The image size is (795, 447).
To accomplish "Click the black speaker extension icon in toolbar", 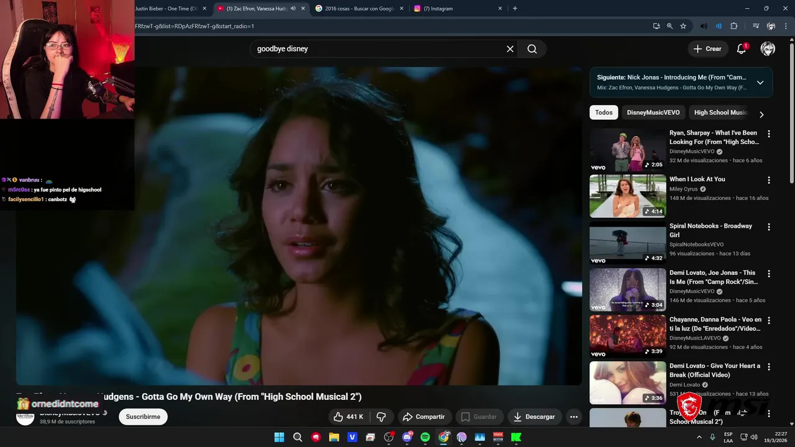I will [x=704, y=26].
